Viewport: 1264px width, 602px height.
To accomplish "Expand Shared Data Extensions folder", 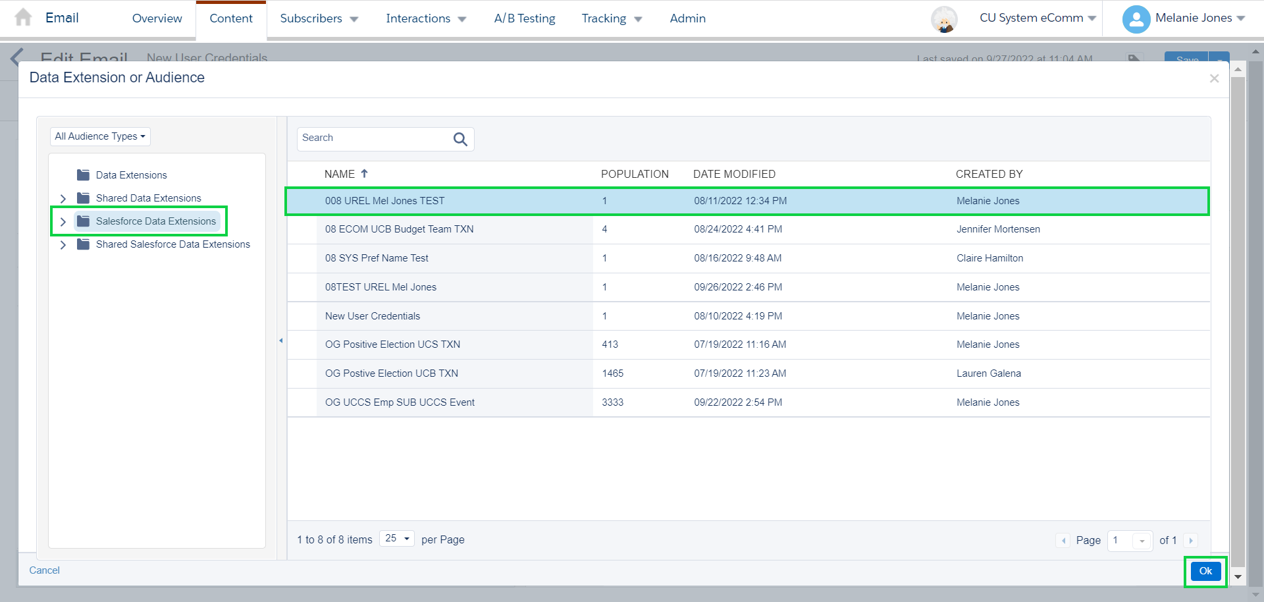I will [x=63, y=198].
